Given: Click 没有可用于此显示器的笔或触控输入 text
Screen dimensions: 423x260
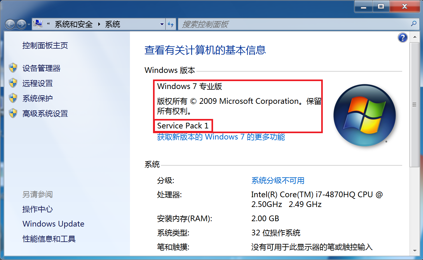Looking at the screenshot, I should pyautogui.click(x=312, y=247).
